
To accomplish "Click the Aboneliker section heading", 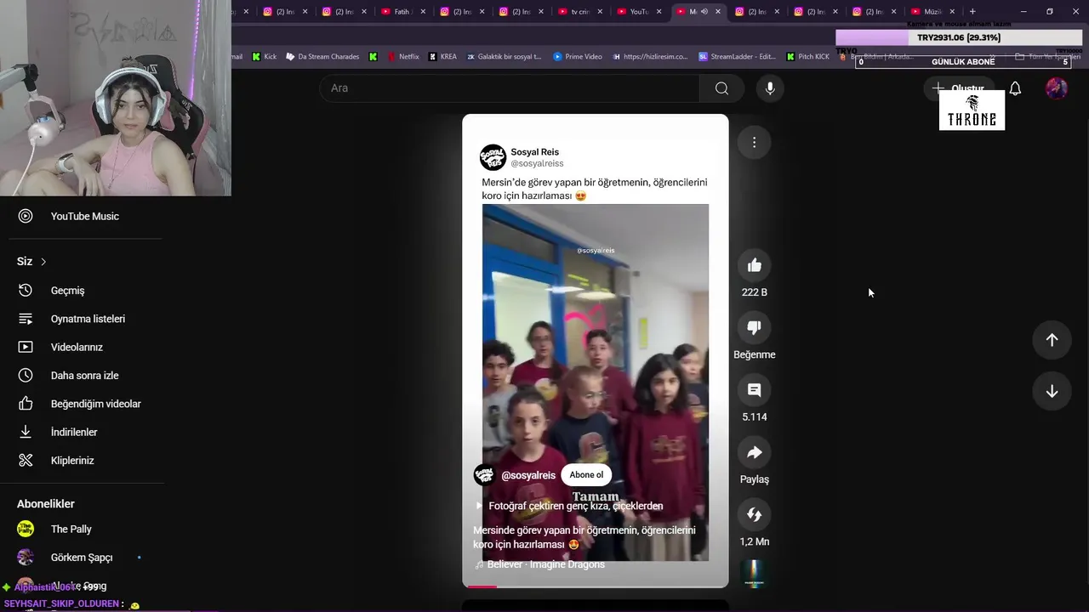I will point(46,504).
